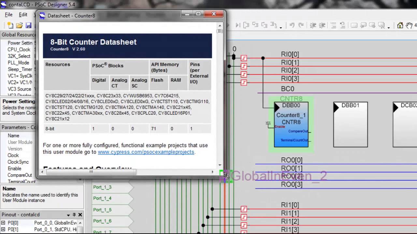Click the lines icon with curved arrow
Screen dimensions: 417x234
click(x=342, y=25)
